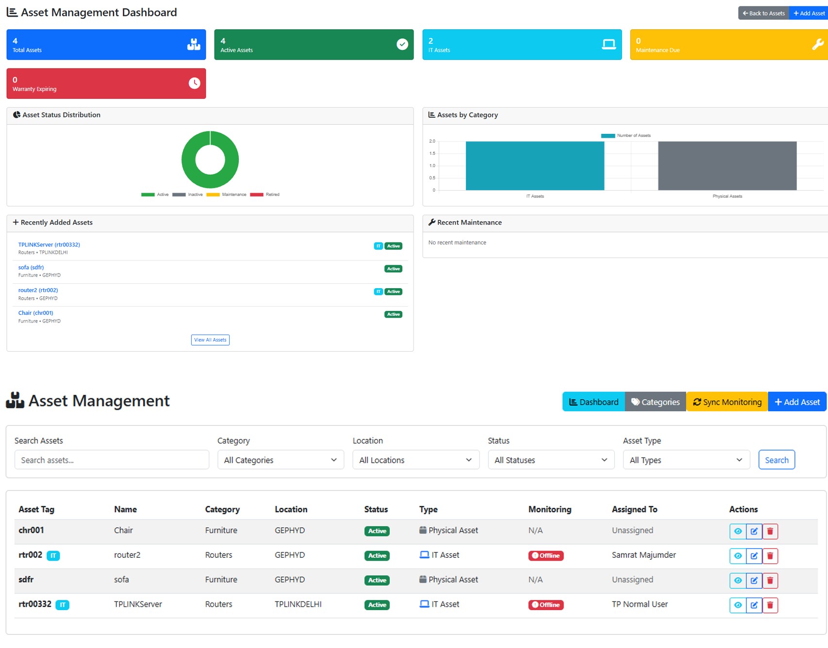Expand the All Locations dropdown
The height and width of the screenshot is (648, 828).
tap(415, 460)
